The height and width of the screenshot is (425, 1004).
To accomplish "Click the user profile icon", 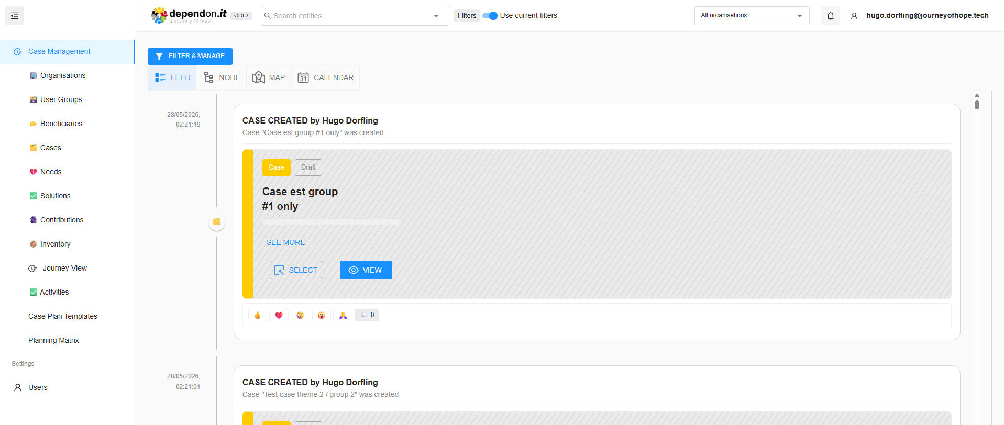I will 854,16.
